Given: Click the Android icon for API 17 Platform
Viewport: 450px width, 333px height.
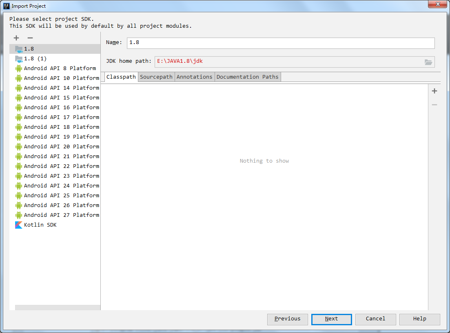Looking at the screenshot, I should [19, 117].
